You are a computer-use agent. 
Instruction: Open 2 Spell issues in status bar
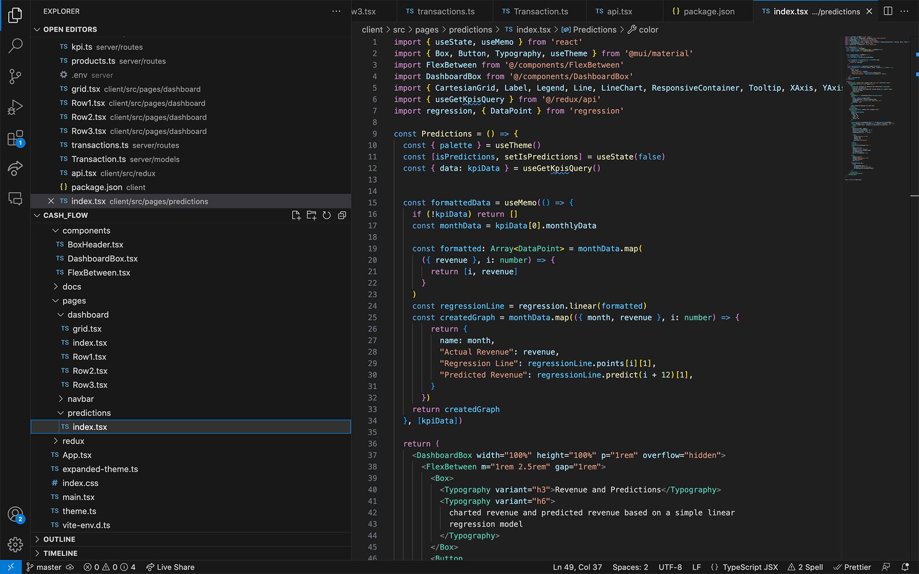[x=805, y=567]
